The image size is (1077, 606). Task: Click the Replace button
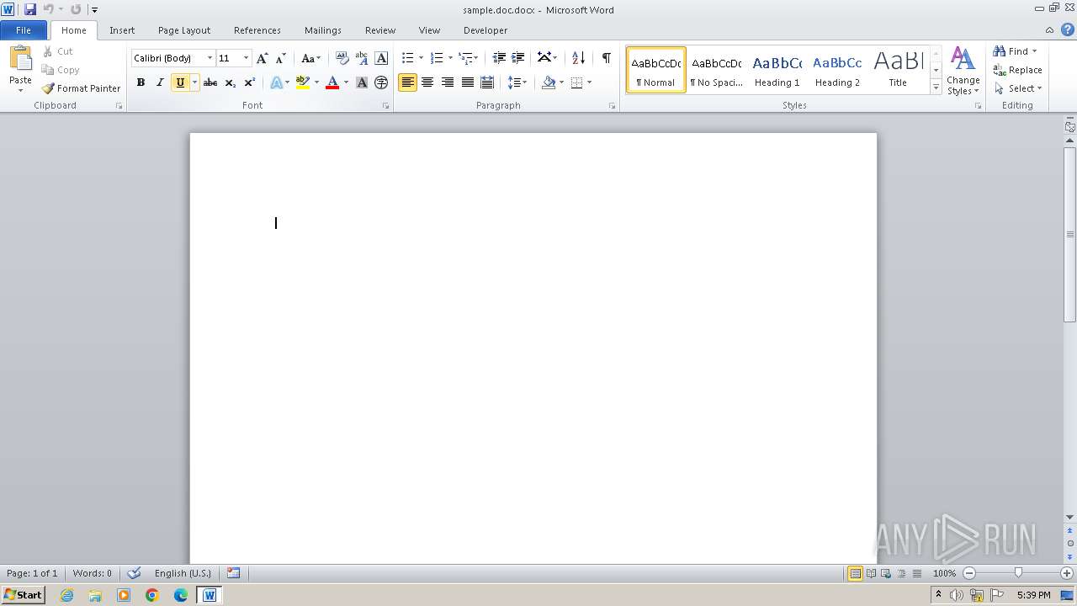[1017, 70]
